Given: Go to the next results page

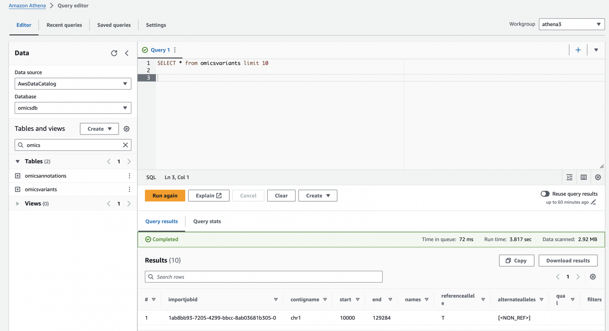Looking at the screenshot, I should [x=578, y=277].
